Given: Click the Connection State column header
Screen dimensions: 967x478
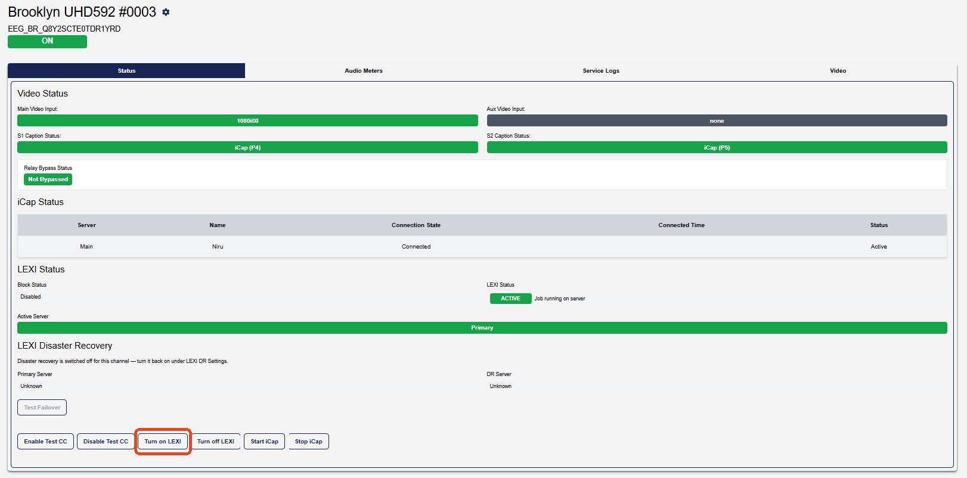Looking at the screenshot, I should (416, 225).
